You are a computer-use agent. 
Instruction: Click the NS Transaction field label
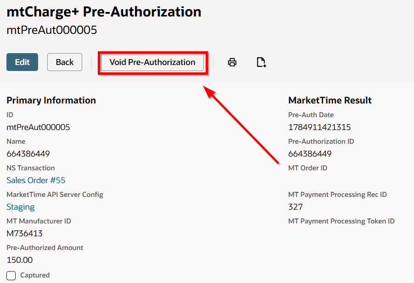[31, 168]
